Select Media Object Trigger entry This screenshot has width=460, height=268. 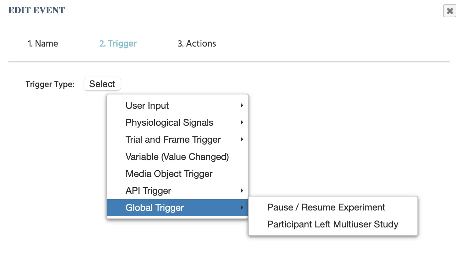[169, 174]
